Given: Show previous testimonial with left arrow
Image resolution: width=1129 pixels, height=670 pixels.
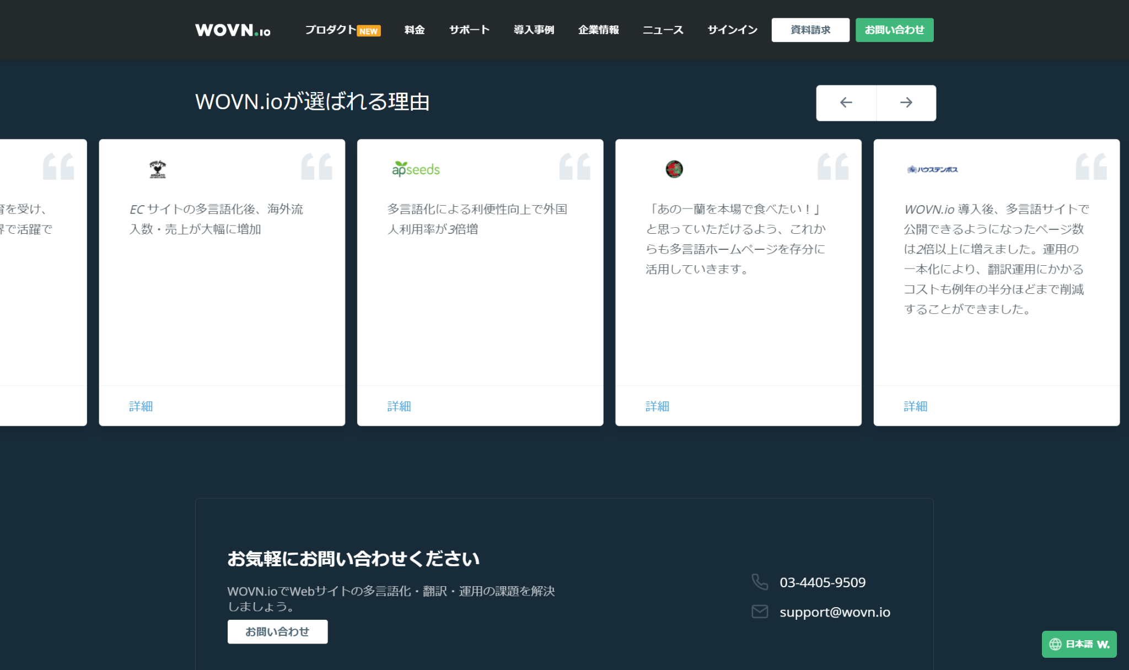Looking at the screenshot, I should tap(846, 103).
